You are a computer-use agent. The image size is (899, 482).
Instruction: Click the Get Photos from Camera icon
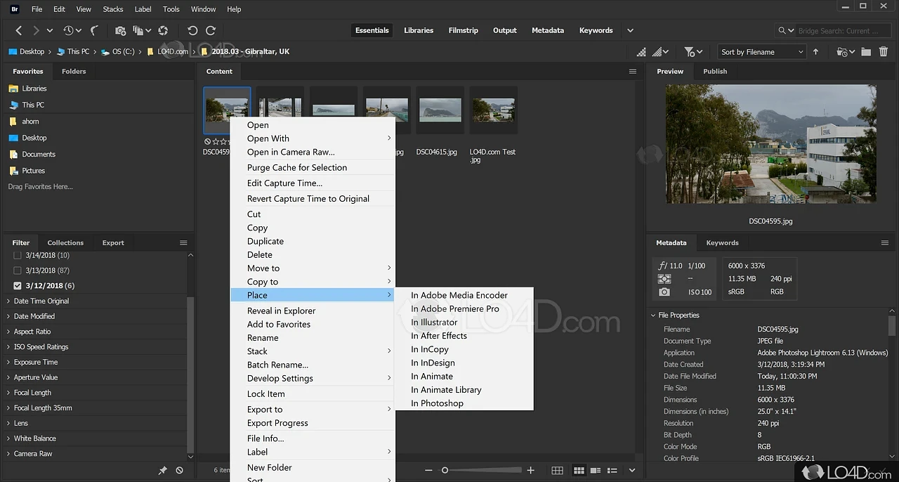120,31
